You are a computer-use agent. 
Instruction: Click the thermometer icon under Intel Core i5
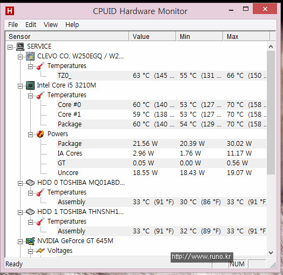coord(41,95)
